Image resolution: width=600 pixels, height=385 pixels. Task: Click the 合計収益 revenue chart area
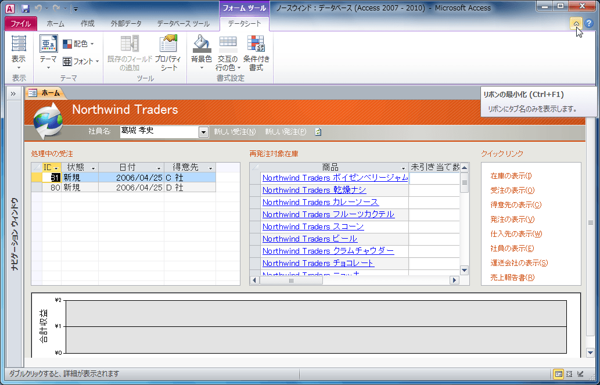tap(316, 327)
